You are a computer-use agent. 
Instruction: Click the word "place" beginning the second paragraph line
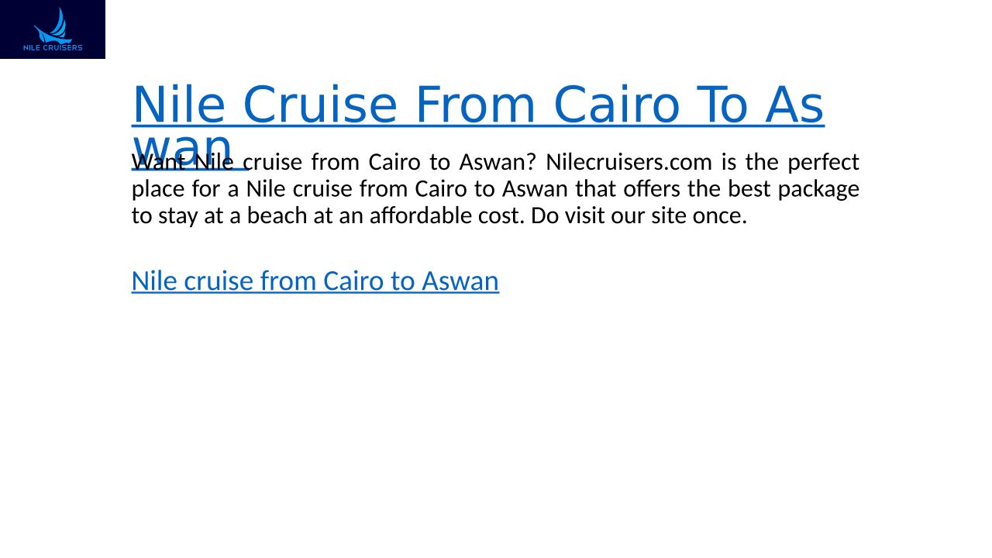(x=158, y=189)
